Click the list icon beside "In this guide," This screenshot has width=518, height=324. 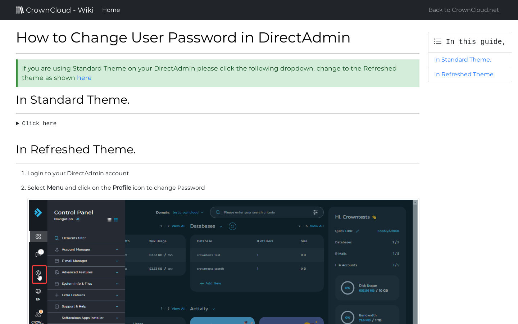438,41
